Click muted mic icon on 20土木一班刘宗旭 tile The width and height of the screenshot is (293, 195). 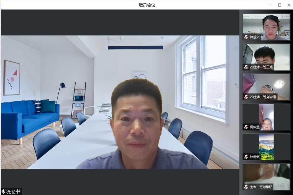246,97
